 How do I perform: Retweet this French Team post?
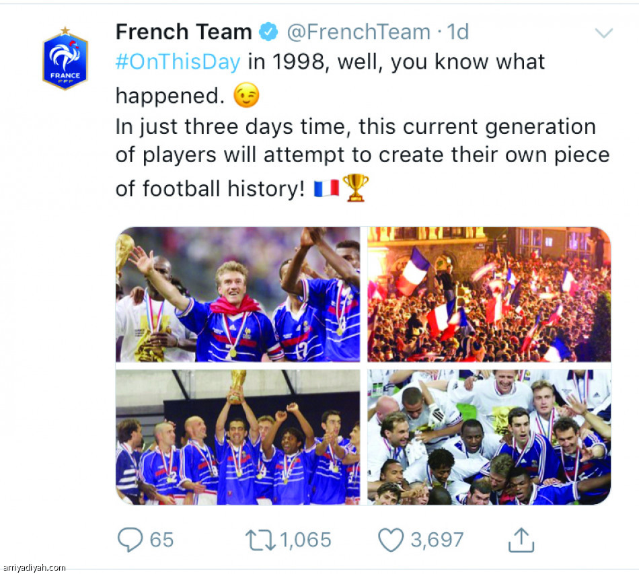coord(259,540)
